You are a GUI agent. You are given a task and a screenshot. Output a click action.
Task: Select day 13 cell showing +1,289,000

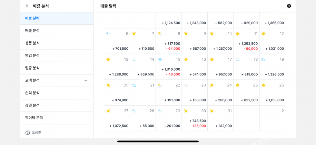[117, 67]
